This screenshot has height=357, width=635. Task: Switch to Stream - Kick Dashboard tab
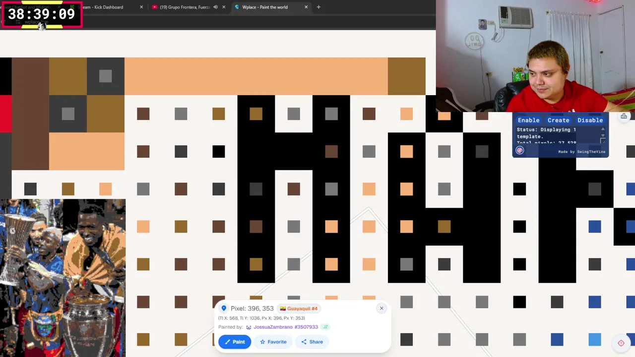click(x=107, y=7)
